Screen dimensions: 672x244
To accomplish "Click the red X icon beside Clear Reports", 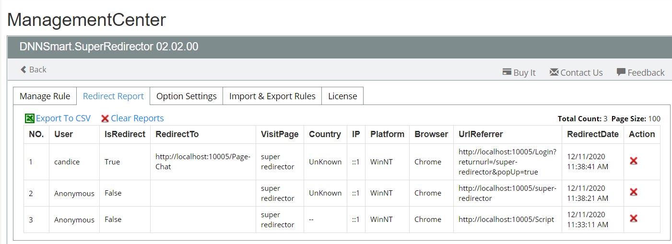I will (105, 118).
